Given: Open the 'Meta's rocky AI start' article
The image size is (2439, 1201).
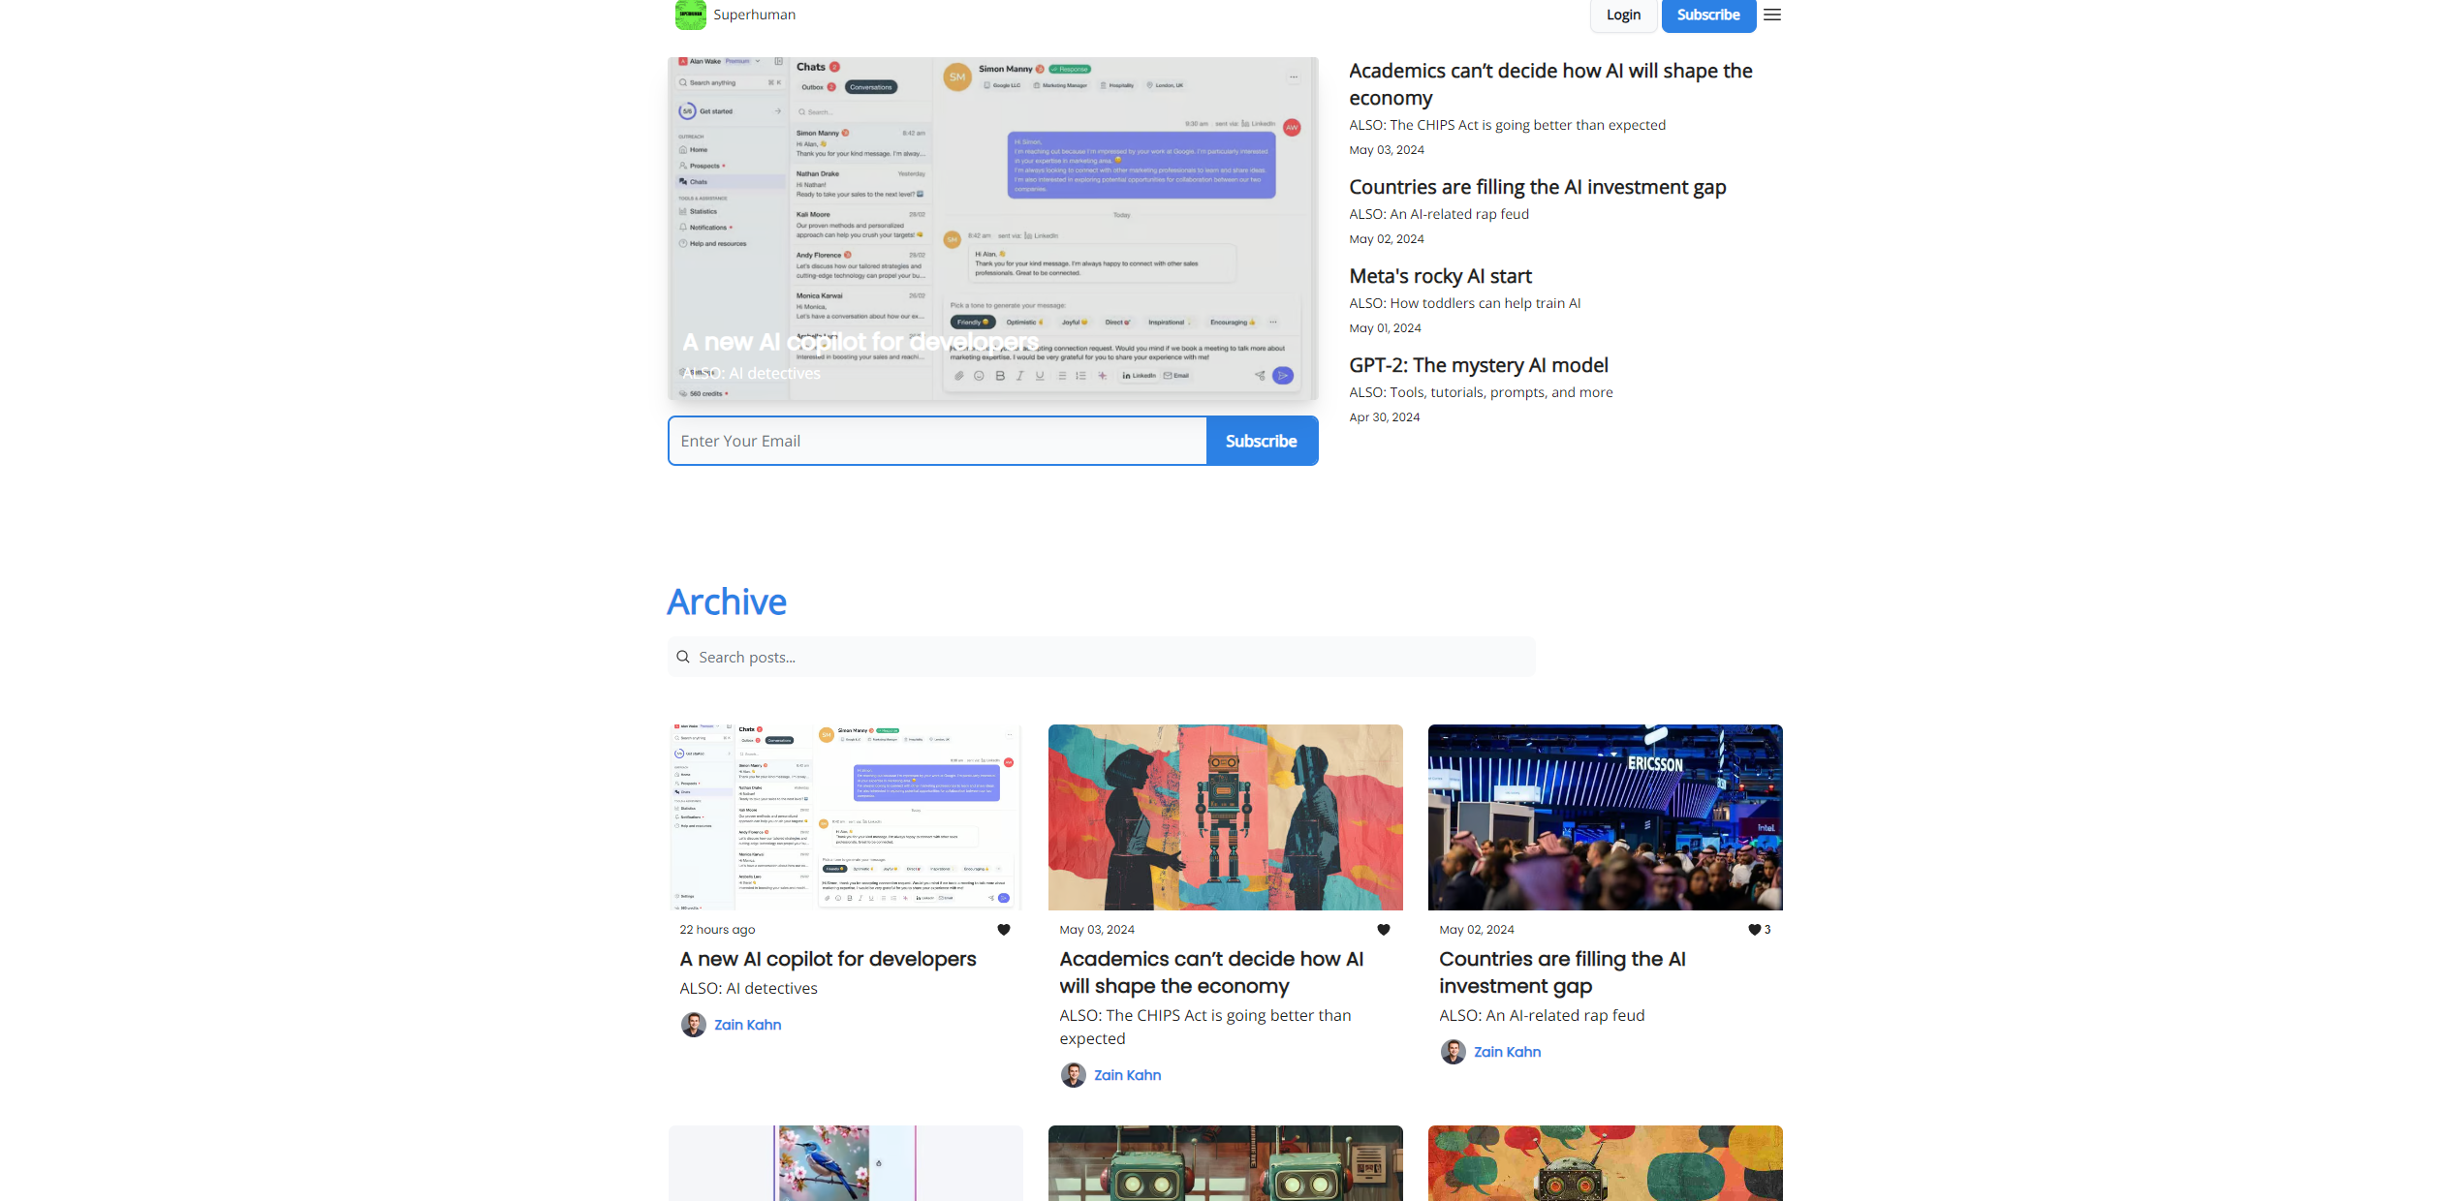Looking at the screenshot, I should coord(1440,276).
